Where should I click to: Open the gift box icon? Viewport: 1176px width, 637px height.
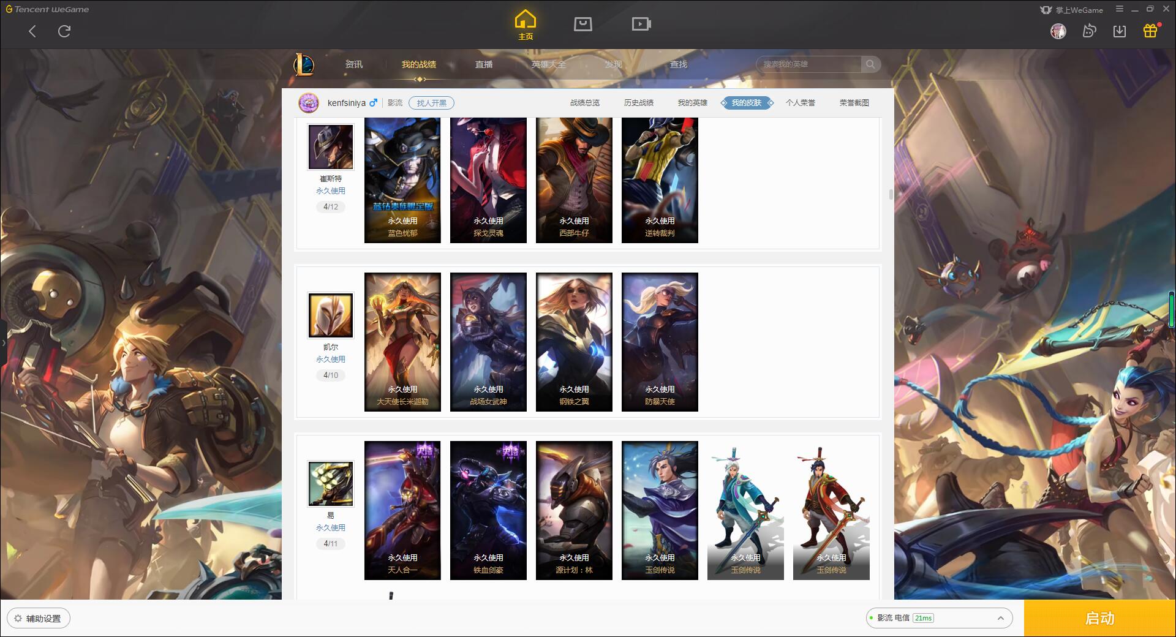[x=1150, y=31]
